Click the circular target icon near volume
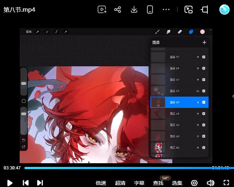This screenshot has height=187, width=234. 194,183
